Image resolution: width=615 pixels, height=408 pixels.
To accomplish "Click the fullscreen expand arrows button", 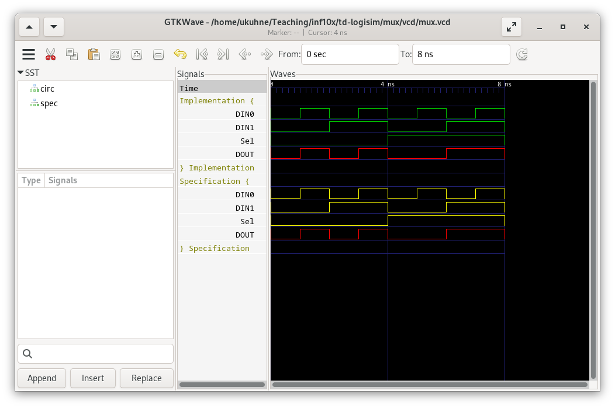I will pyautogui.click(x=512, y=27).
